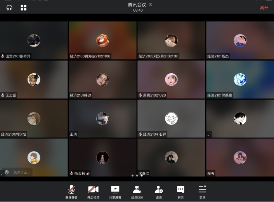Click the 邀请 invite icon

click(158, 192)
